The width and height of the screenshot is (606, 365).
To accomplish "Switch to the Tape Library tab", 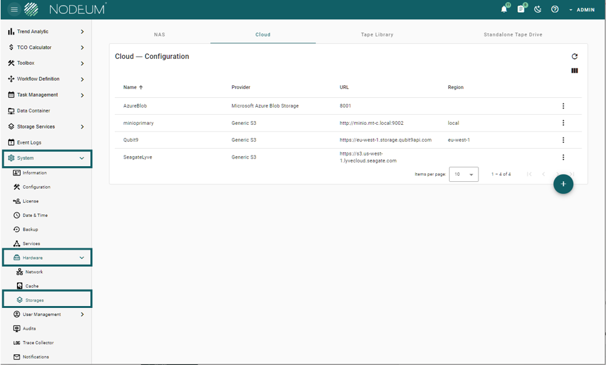I will pos(377,34).
